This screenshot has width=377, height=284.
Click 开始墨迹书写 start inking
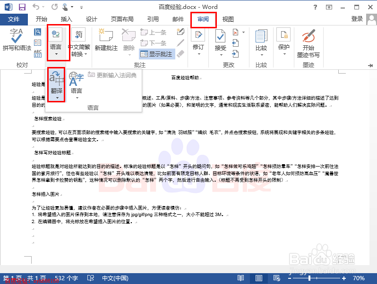(x=308, y=43)
